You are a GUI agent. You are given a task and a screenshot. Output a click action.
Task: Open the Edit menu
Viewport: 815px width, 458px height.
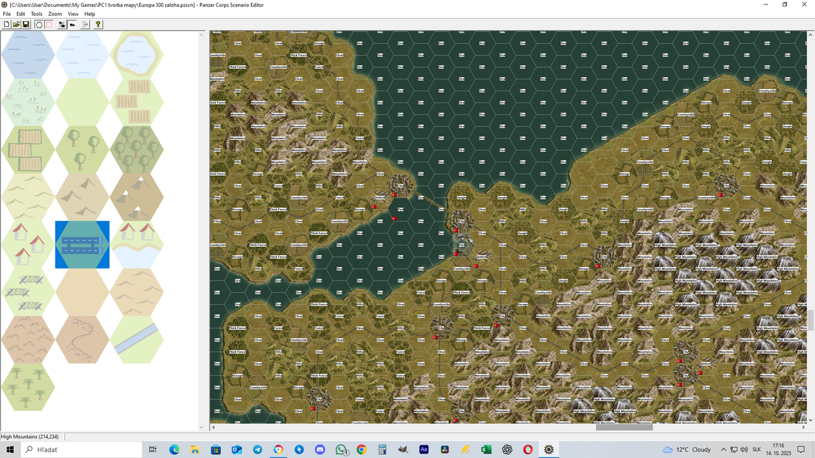(x=21, y=14)
